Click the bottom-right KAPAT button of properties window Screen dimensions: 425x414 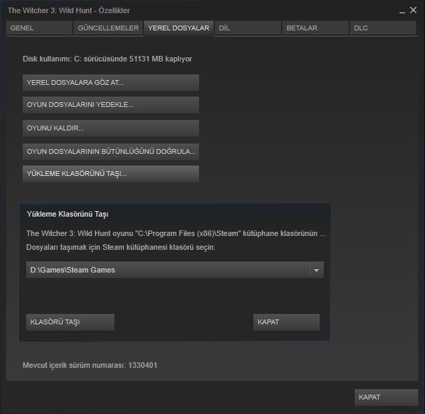tap(386, 397)
